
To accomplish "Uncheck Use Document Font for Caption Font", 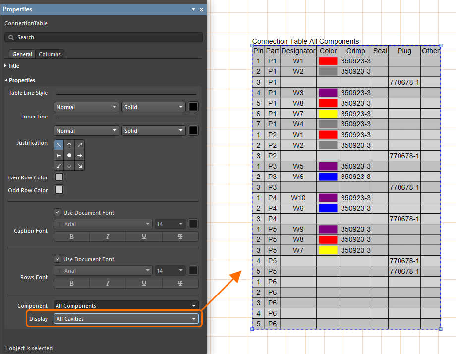I will (58, 213).
